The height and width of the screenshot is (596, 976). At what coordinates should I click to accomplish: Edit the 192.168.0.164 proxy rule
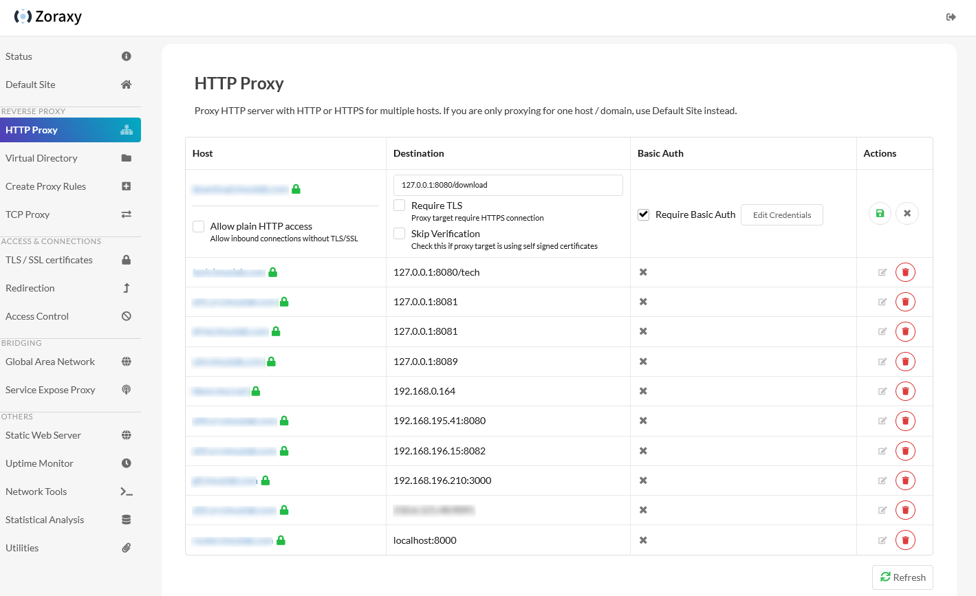(x=882, y=390)
